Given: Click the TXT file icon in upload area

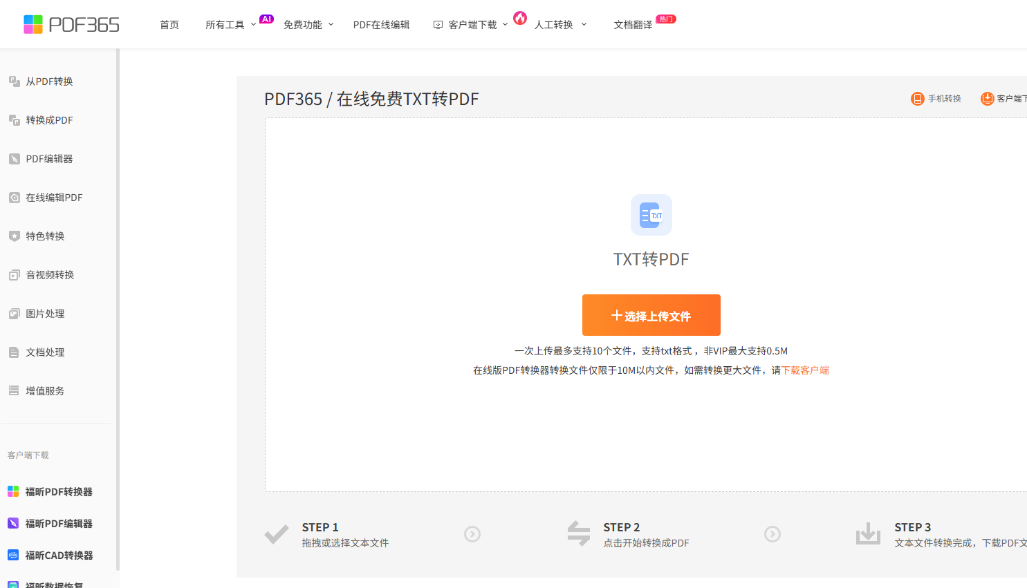Looking at the screenshot, I should point(651,215).
